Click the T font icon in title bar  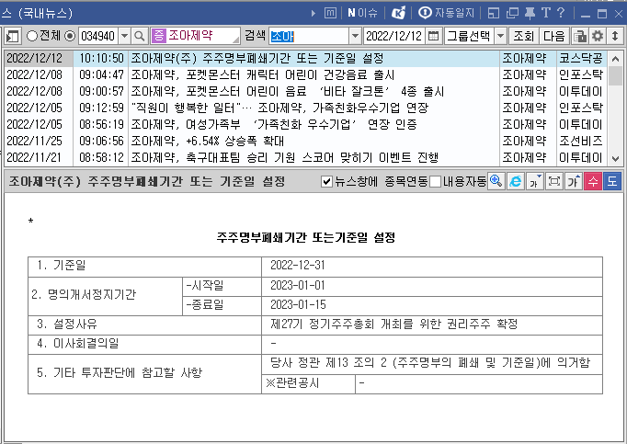pyautogui.click(x=546, y=13)
